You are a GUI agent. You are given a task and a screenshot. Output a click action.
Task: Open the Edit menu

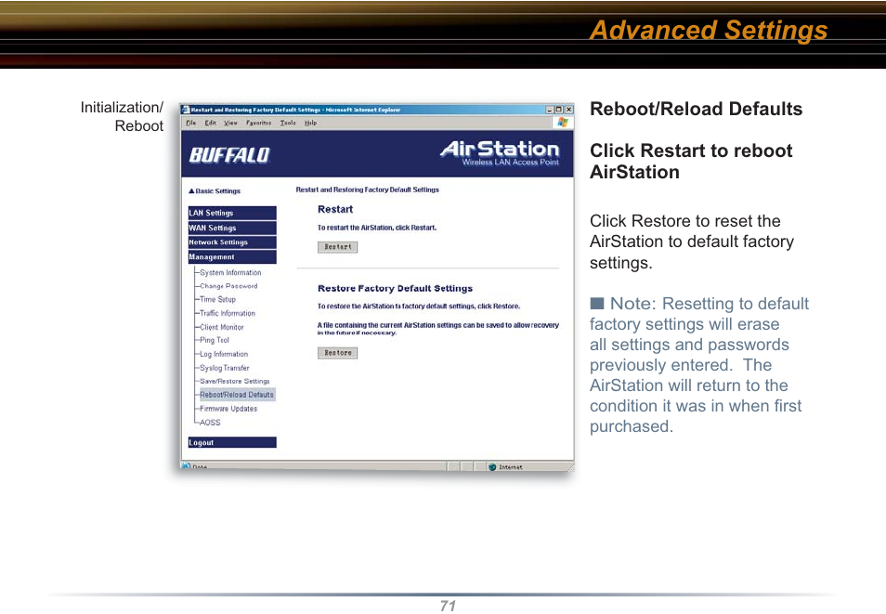210,123
